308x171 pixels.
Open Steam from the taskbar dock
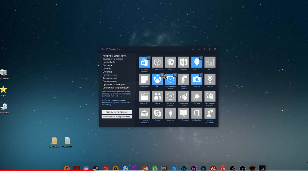[96, 168]
